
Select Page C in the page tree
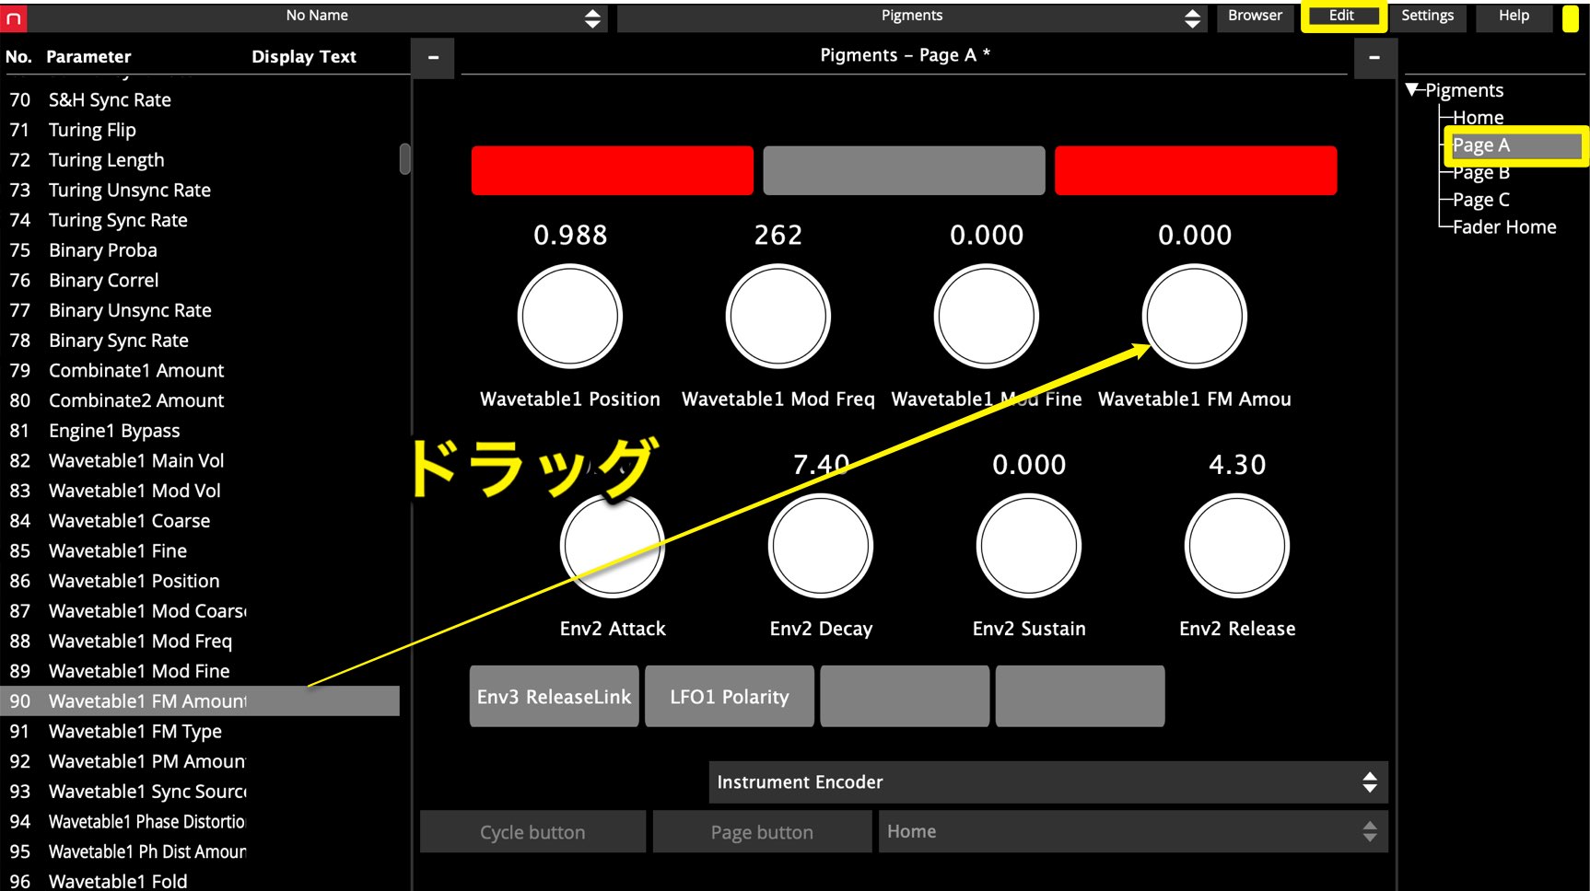pyautogui.click(x=1480, y=200)
